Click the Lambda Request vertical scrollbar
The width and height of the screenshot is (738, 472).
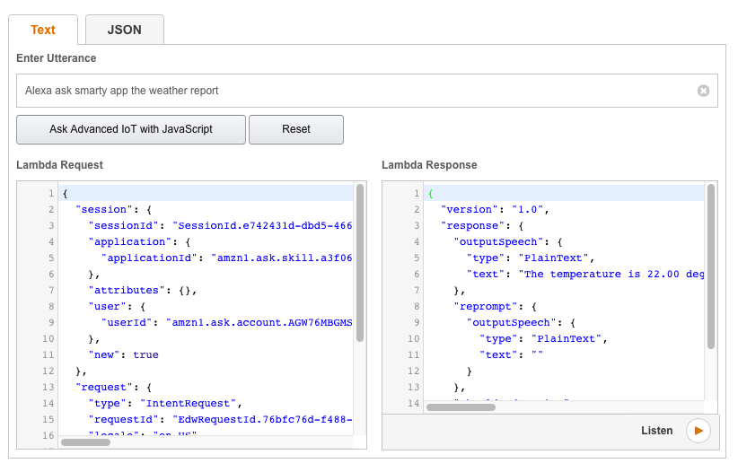tap(360, 262)
